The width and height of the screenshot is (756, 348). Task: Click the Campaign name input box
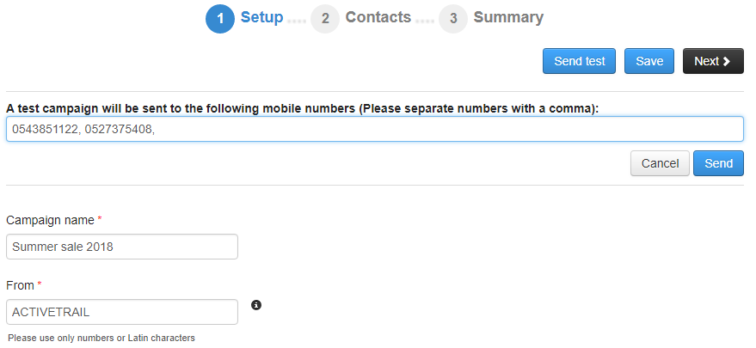pos(121,247)
